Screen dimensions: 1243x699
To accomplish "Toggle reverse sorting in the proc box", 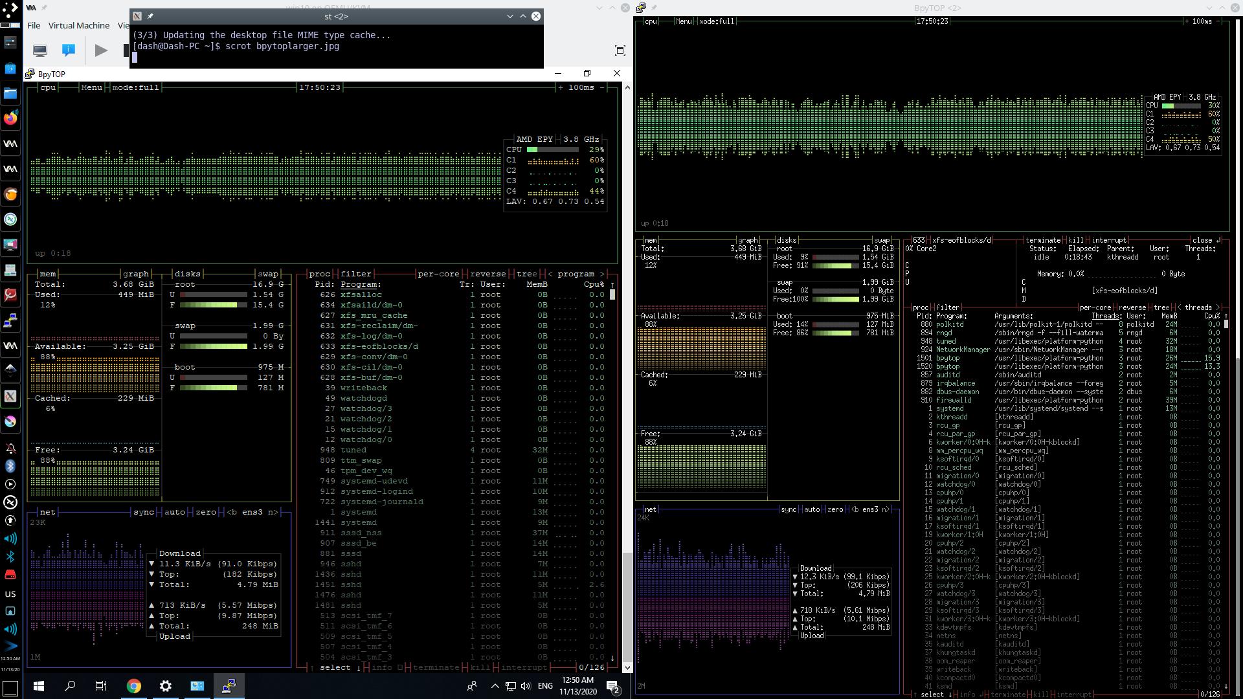I will pyautogui.click(x=487, y=274).
